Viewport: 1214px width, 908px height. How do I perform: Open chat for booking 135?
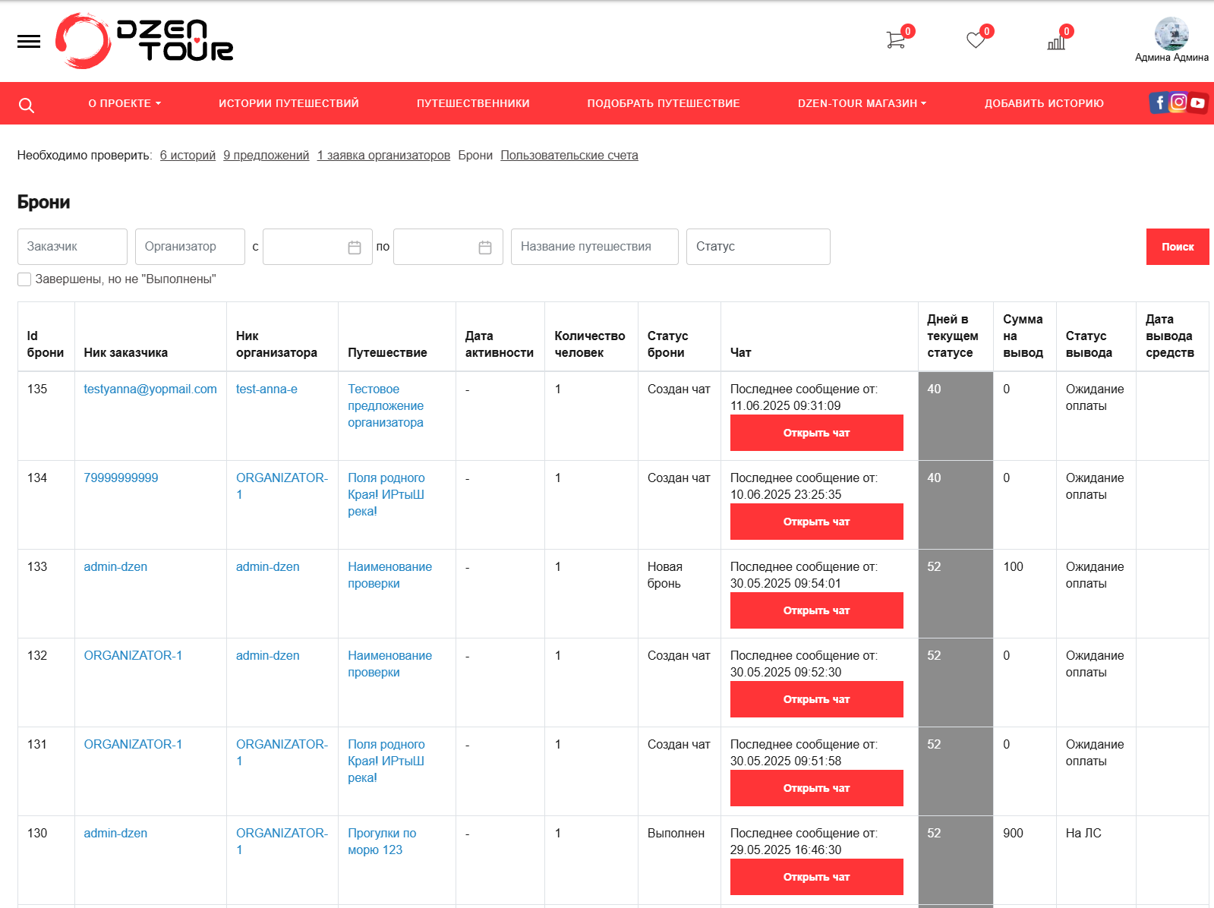coord(816,433)
